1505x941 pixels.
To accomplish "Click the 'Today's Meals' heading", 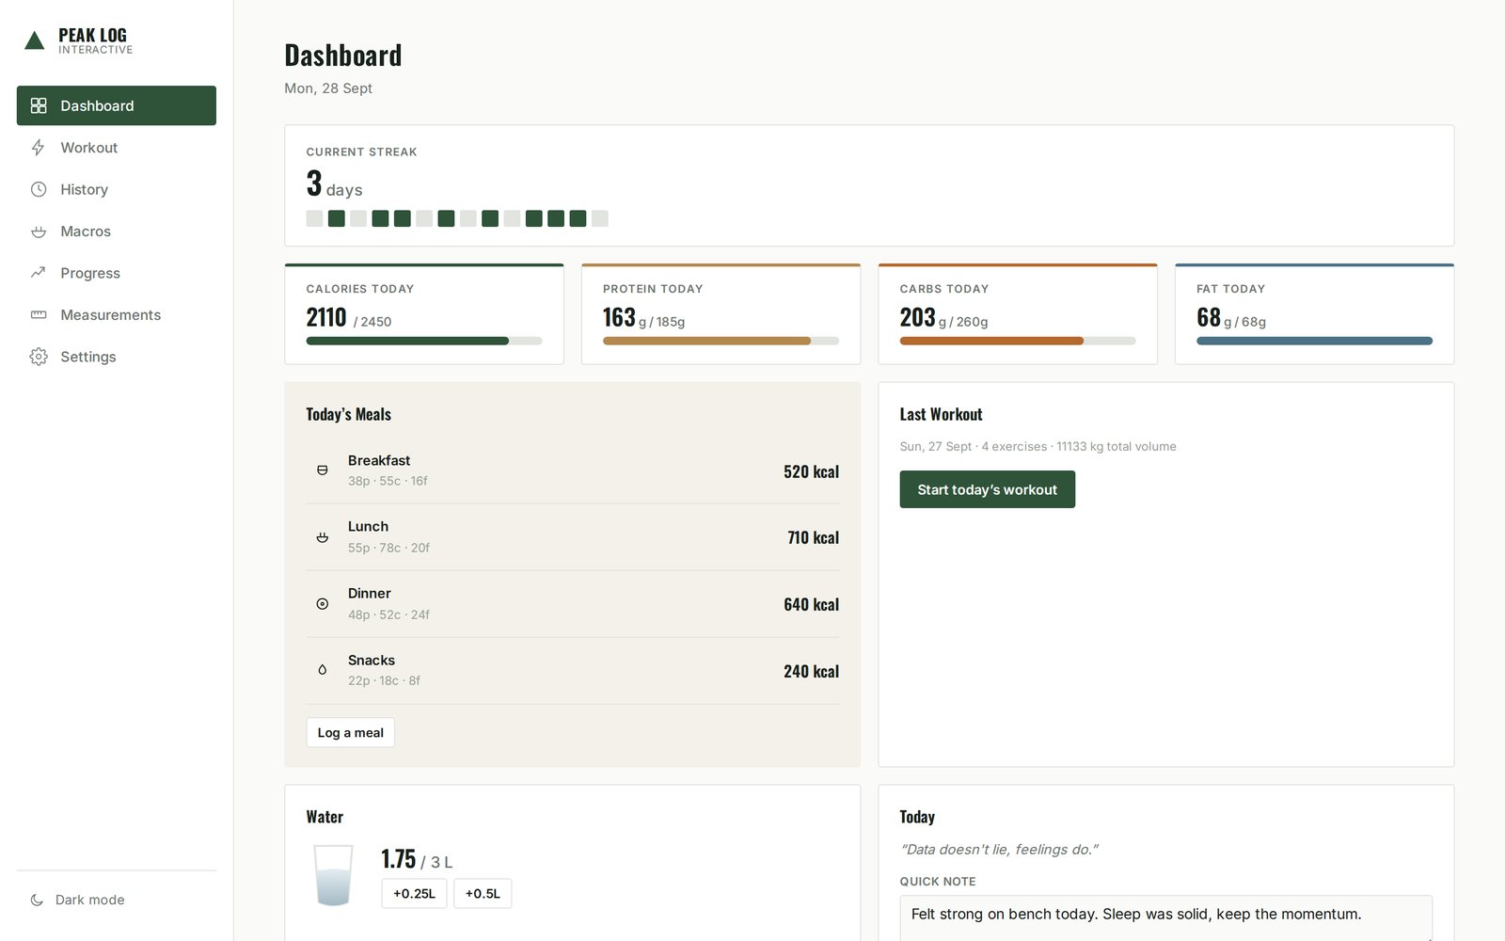I will tap(348, 414).
